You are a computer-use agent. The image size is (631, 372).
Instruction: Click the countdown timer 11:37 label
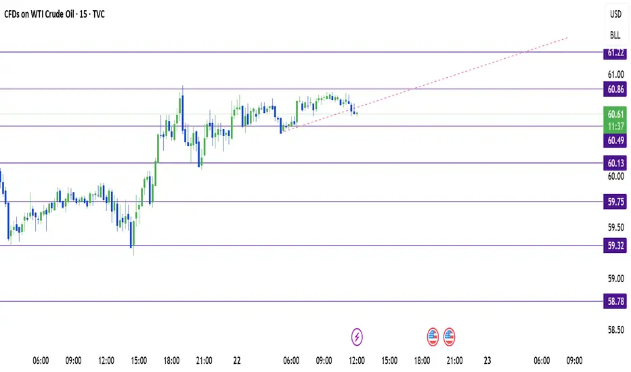(x=615, y=126)
